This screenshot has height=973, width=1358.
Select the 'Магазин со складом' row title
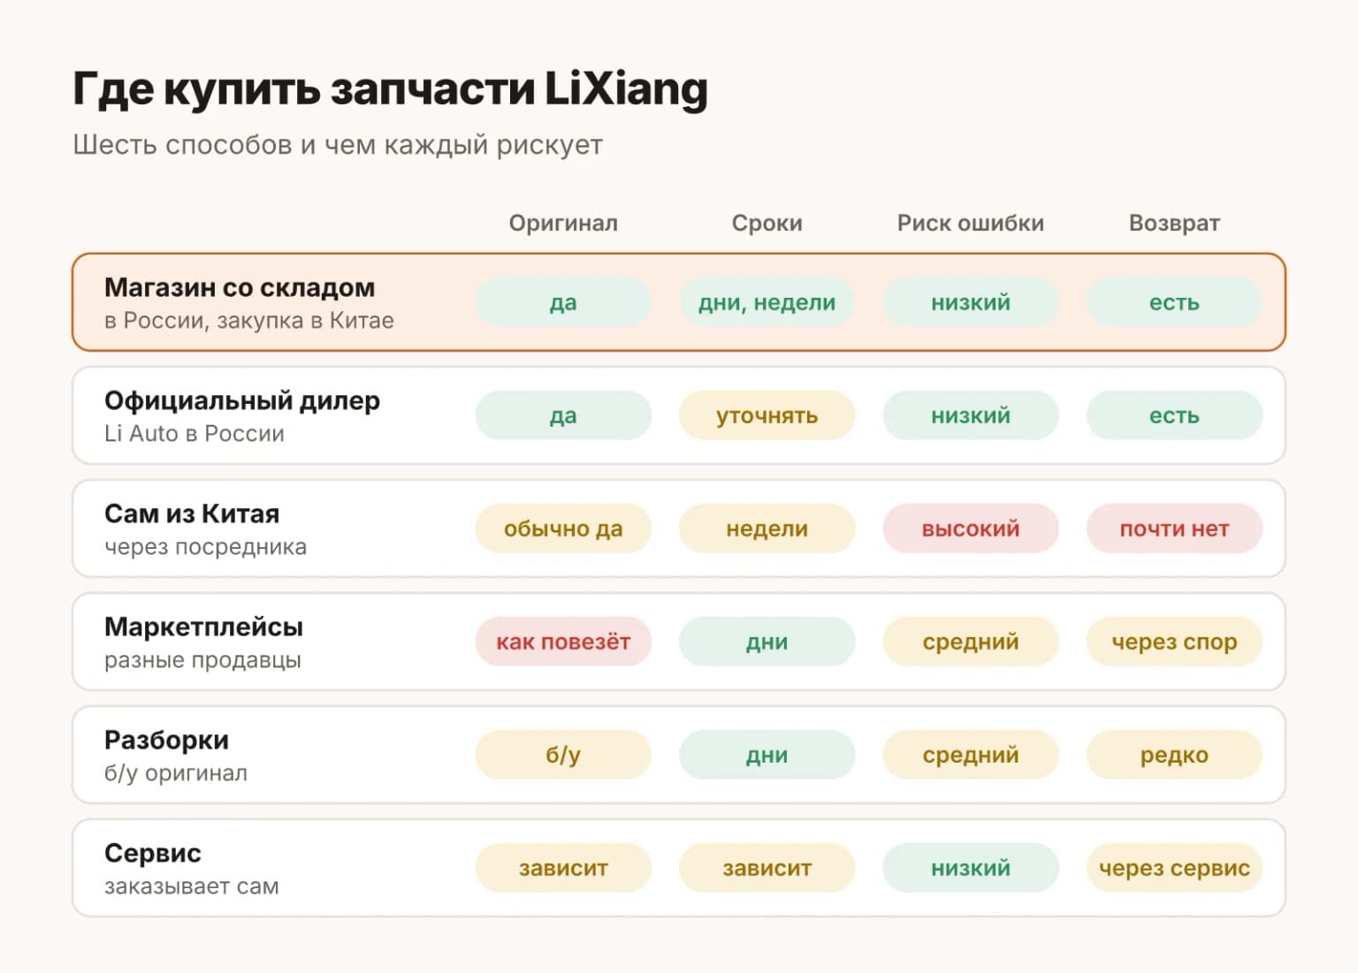click(x=240, y=287)
